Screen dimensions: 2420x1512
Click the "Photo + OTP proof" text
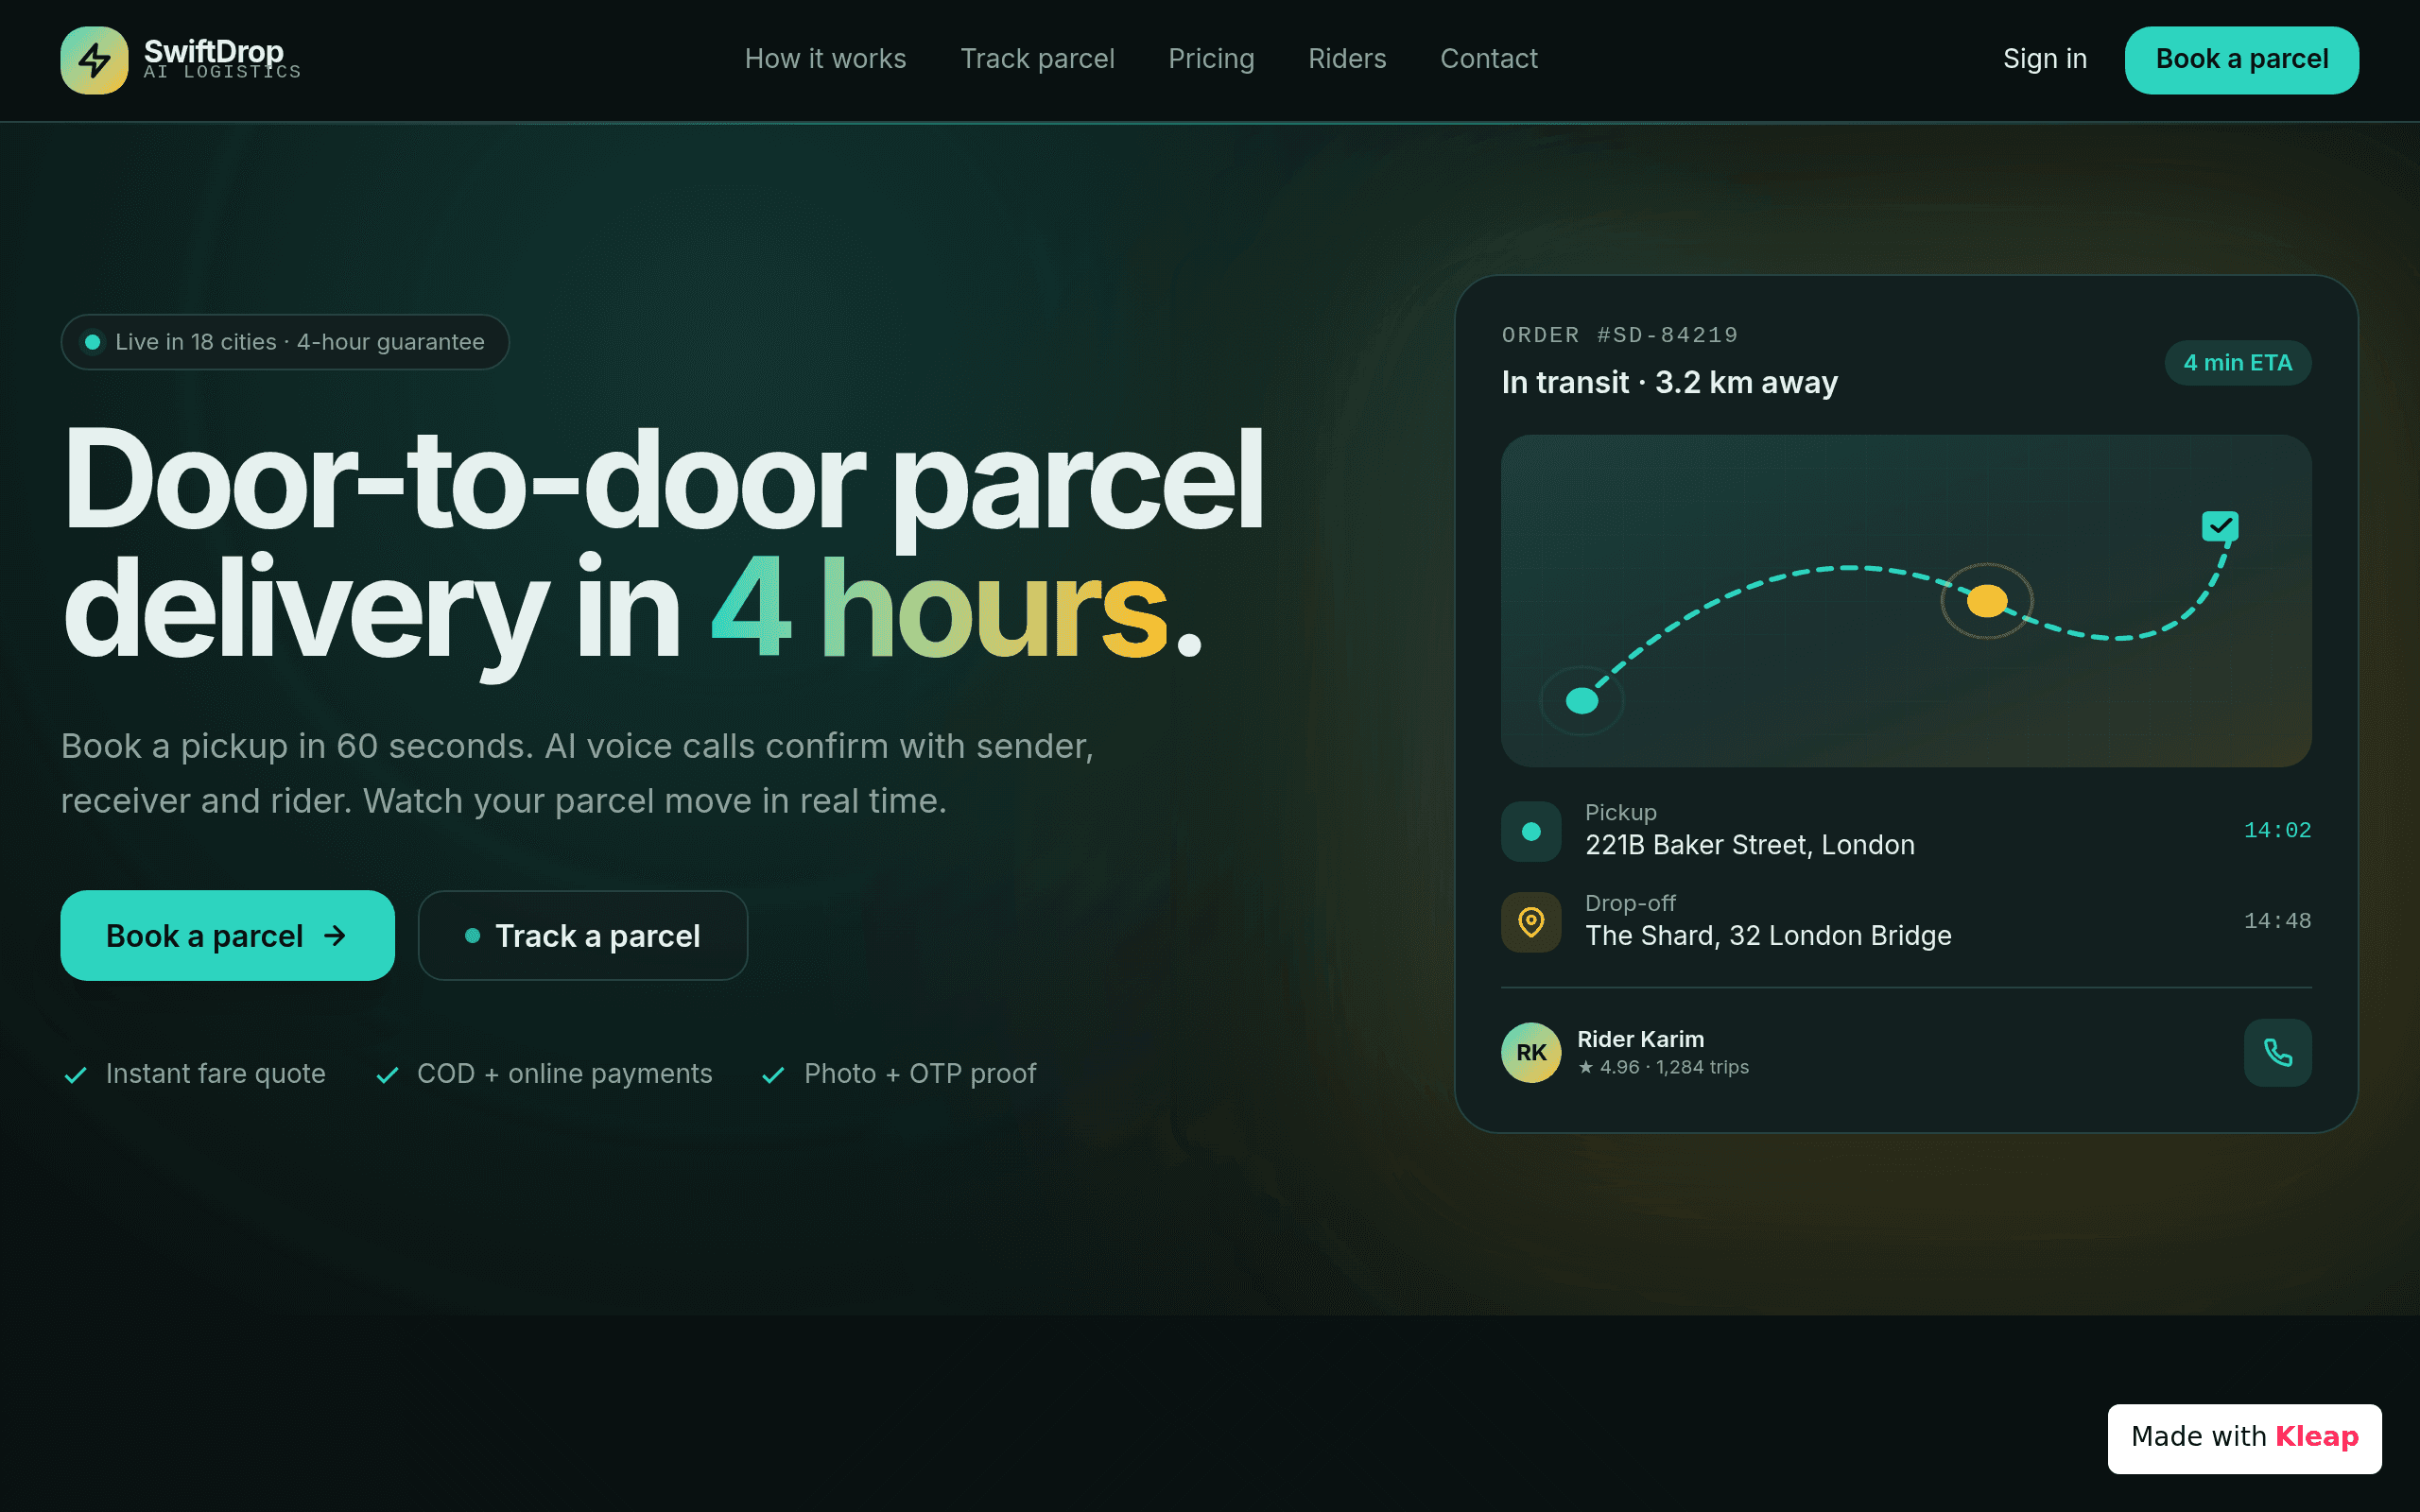pos(919,1074)
